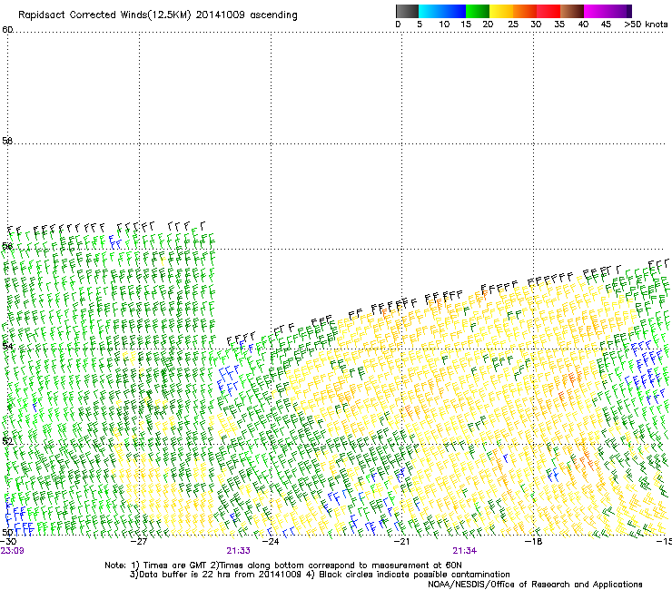
Task: Click the 'NOAA/NESDIS/Office of Research and Applications' credit
Action: click(x=535, y=585)
